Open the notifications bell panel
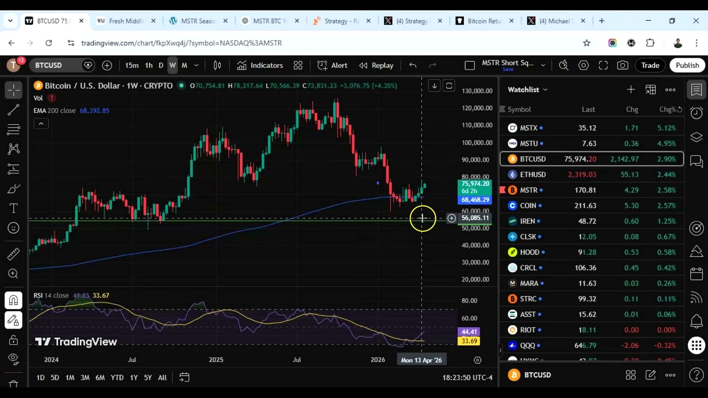Screen dimensions: 708x398 click(696, 321)
